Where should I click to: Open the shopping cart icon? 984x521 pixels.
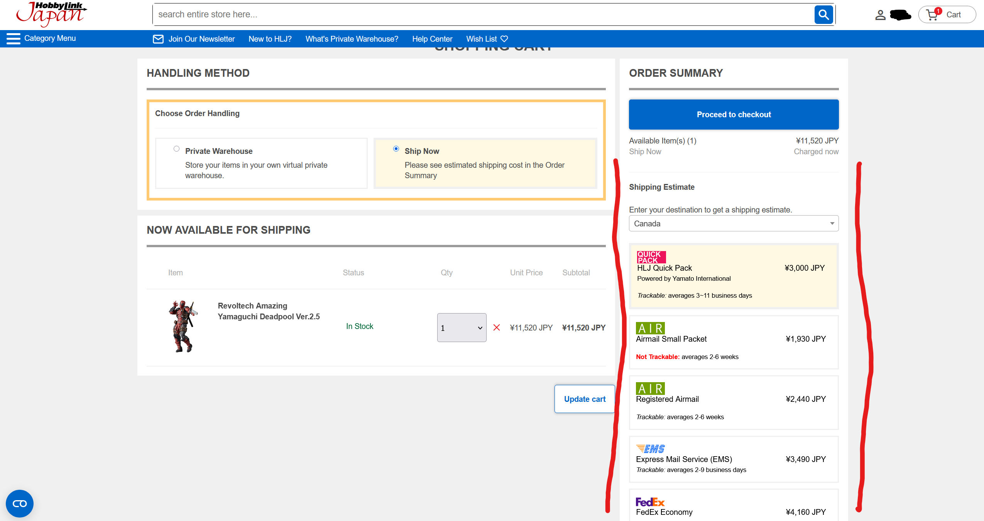[x=932, y=15]
